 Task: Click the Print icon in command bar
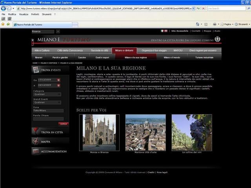[x=215, y=24]
